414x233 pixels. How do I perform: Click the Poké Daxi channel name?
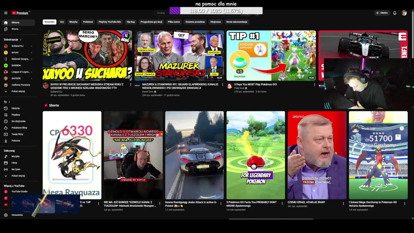(239, 88)
